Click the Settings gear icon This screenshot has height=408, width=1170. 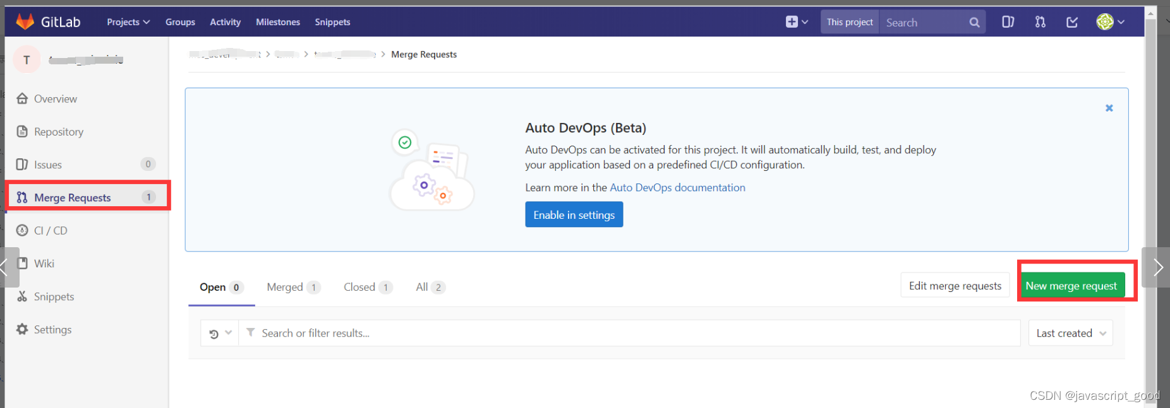click(x=22, y=329)
